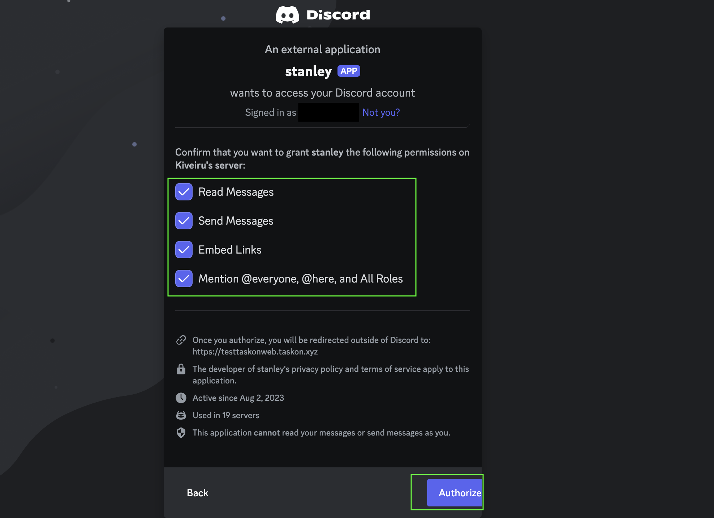Image resolution: width=714 pixels, height=518 pixels.
Task: Click the https://testtaskonweb.taskon.xyz URL text
Action: [x=255, y=352]
